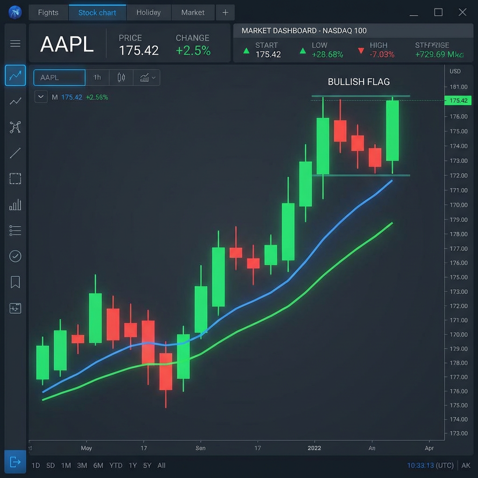This screenshot has width=478, height=478.
Task: Open the bar chart volume icon
Action: click(15, 204)
